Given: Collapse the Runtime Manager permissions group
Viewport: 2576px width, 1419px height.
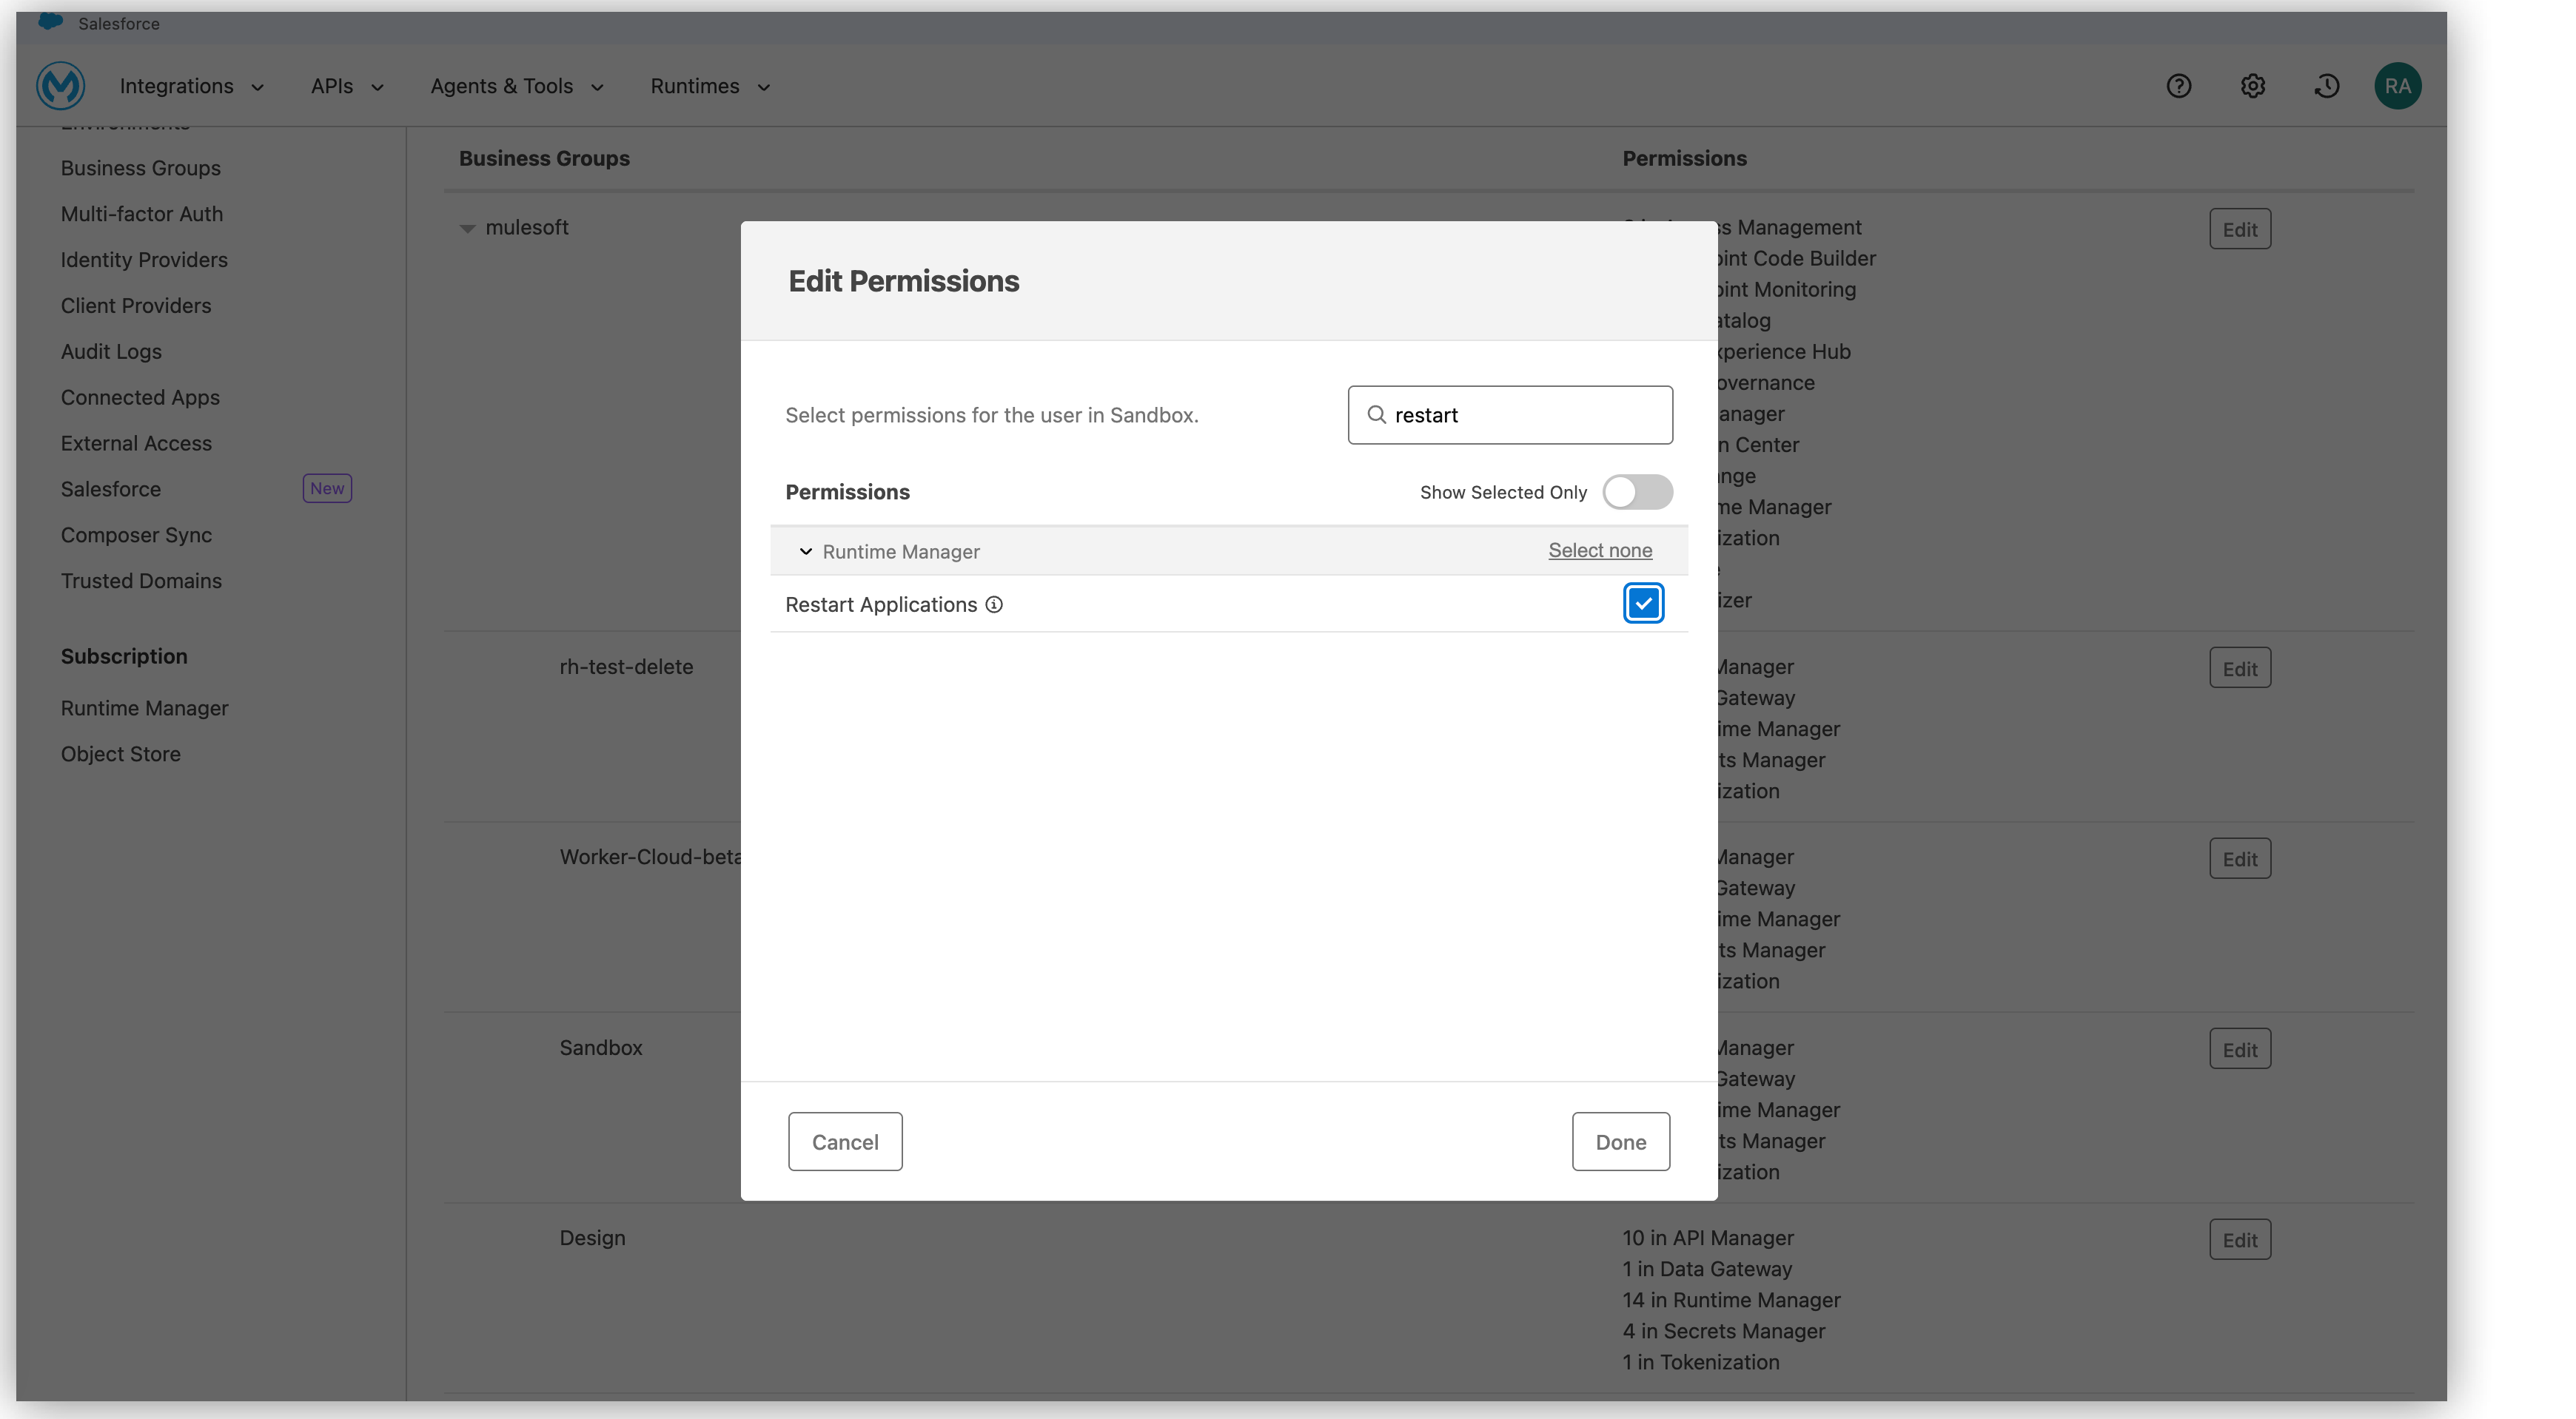Looking at the screenshot, I should [x=805, y=550].
